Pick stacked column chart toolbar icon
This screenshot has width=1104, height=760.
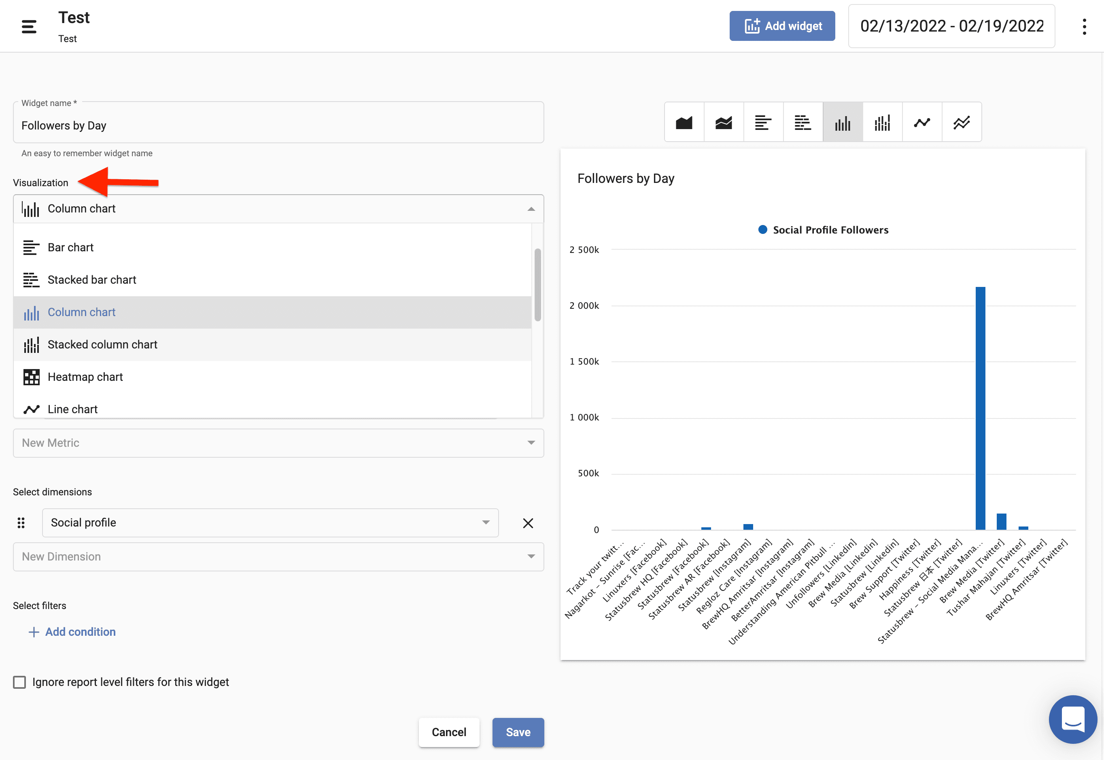(882, 122)
